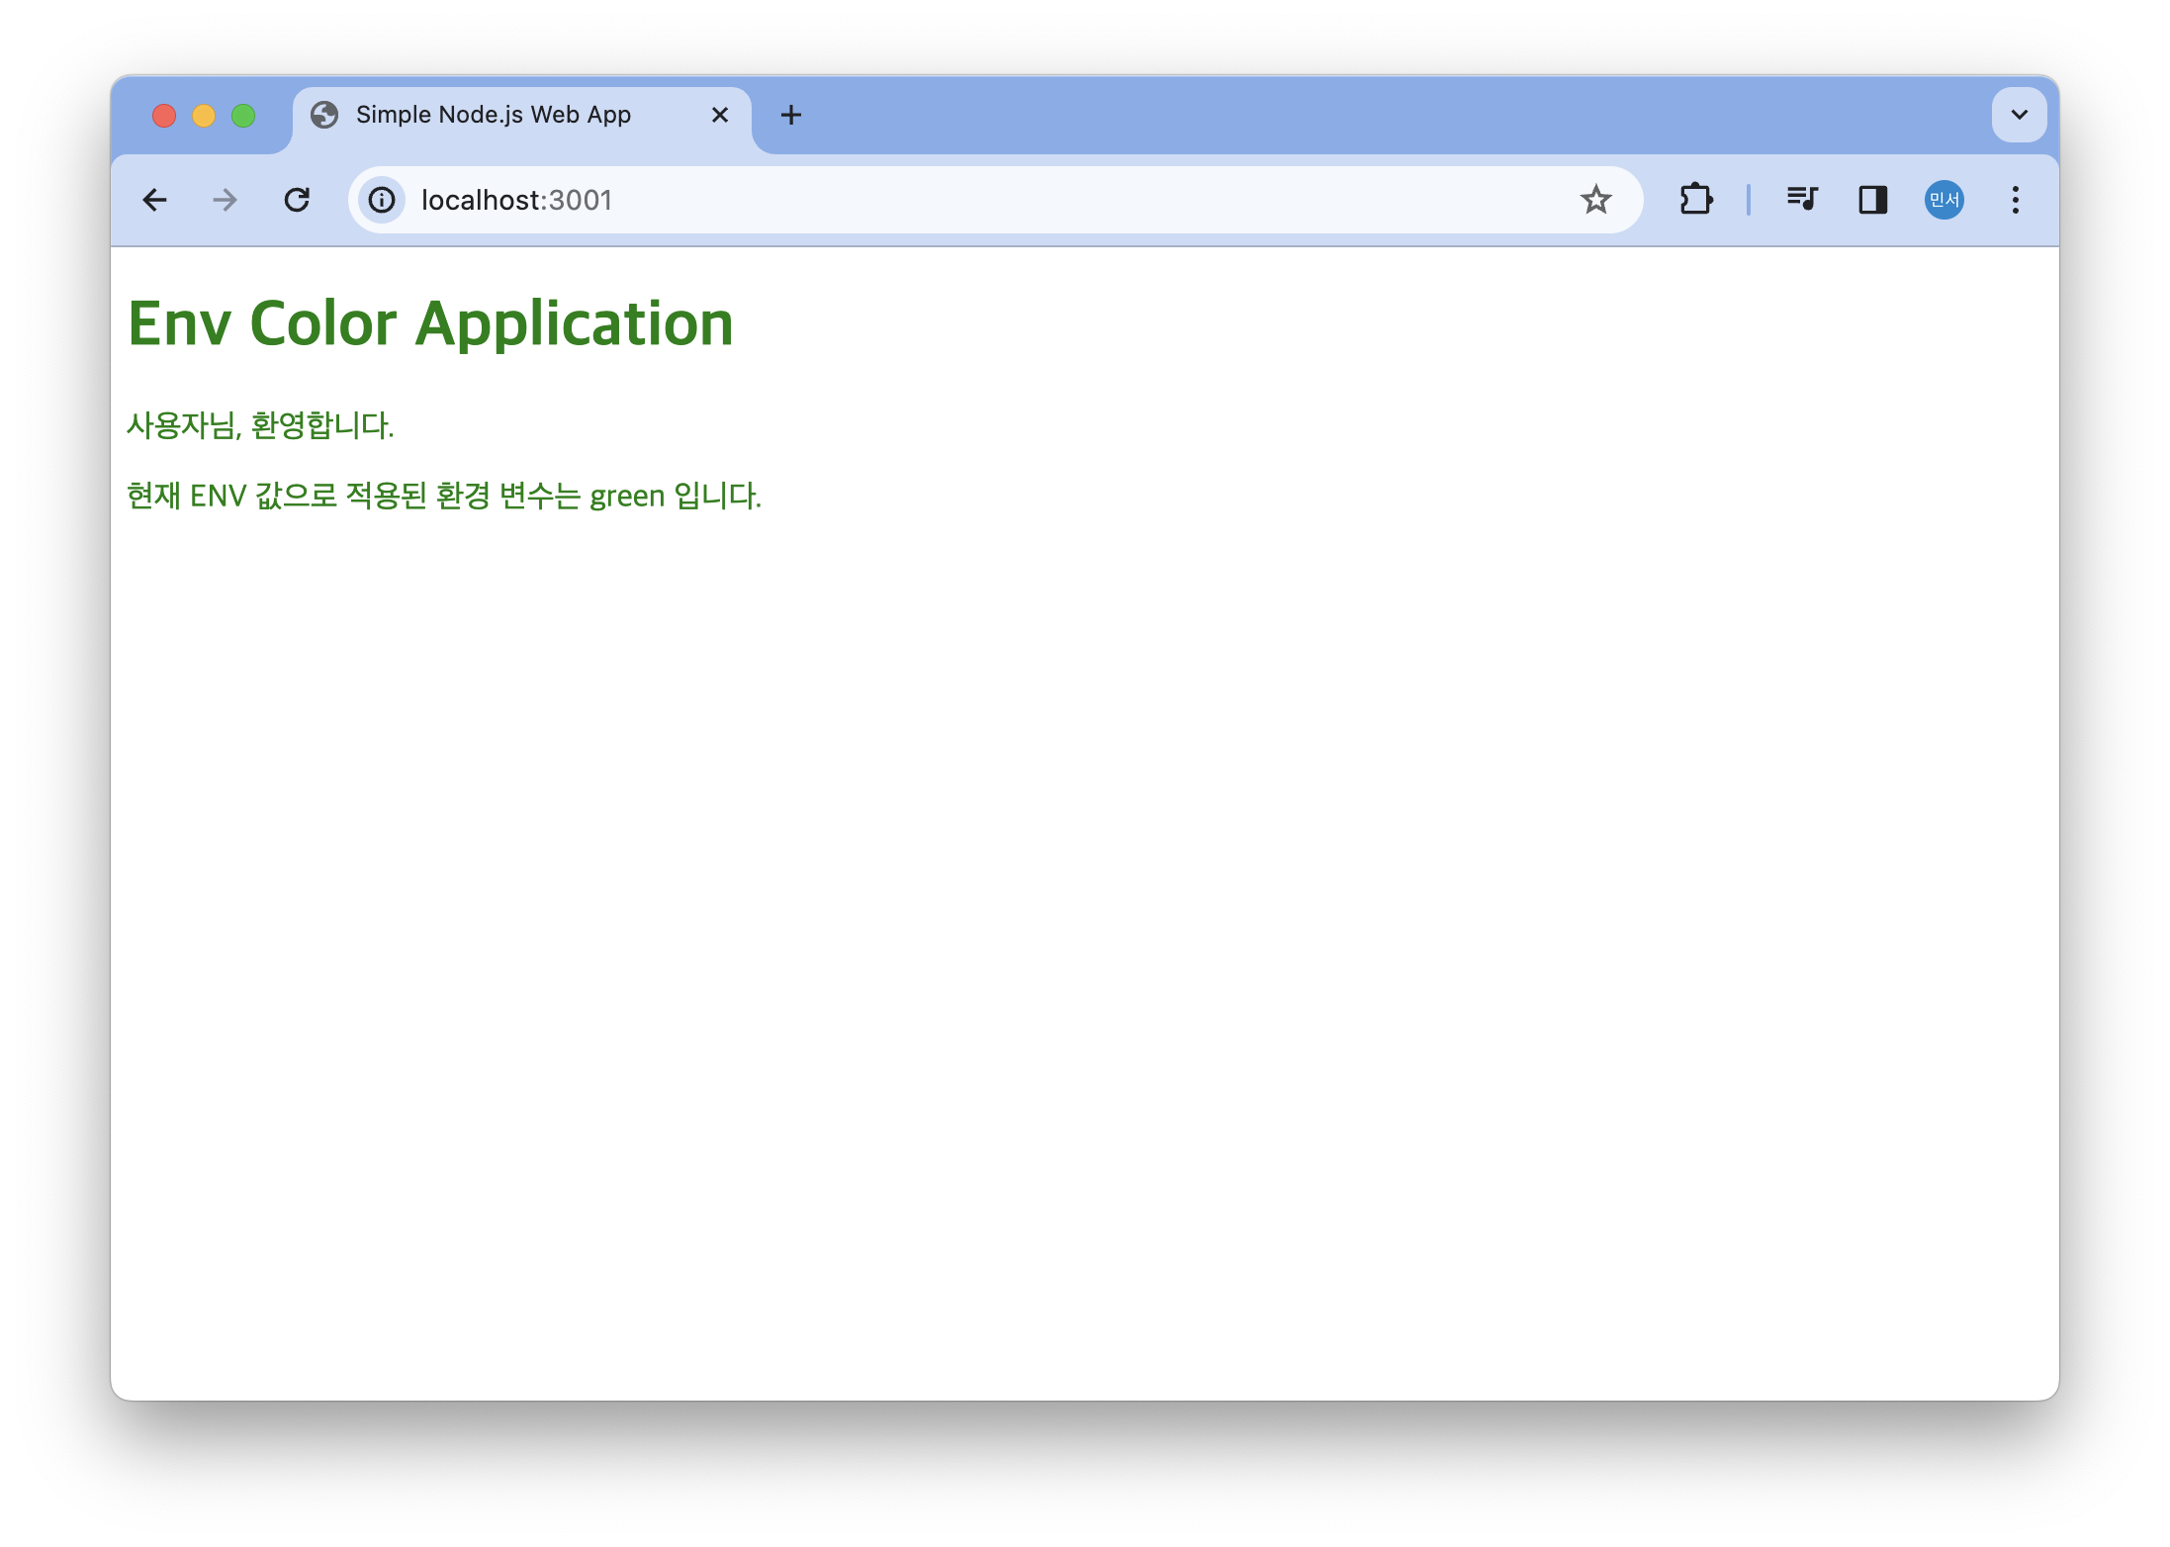Click the green window zoom button
The width and height of the screenshot is (2170, 1547).
pyautogui.click(x=243, y=116)
